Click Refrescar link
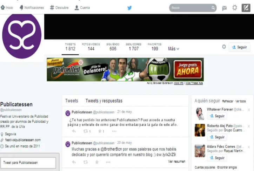The image size is (254, 171). pyautogui.click(x=228, y=101)
